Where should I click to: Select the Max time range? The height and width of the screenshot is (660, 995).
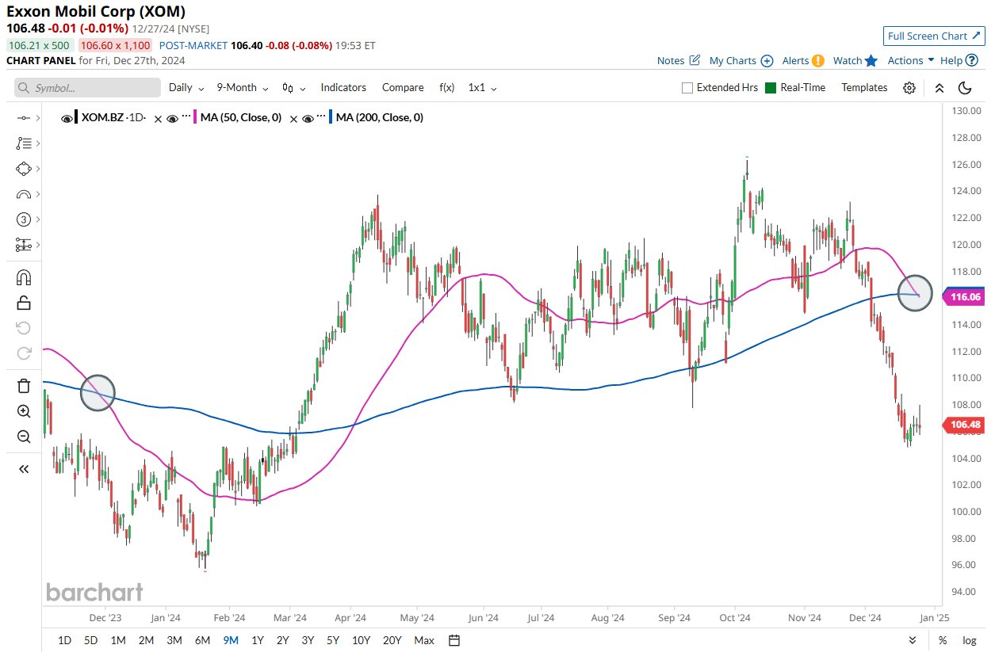tap(424, 640)
